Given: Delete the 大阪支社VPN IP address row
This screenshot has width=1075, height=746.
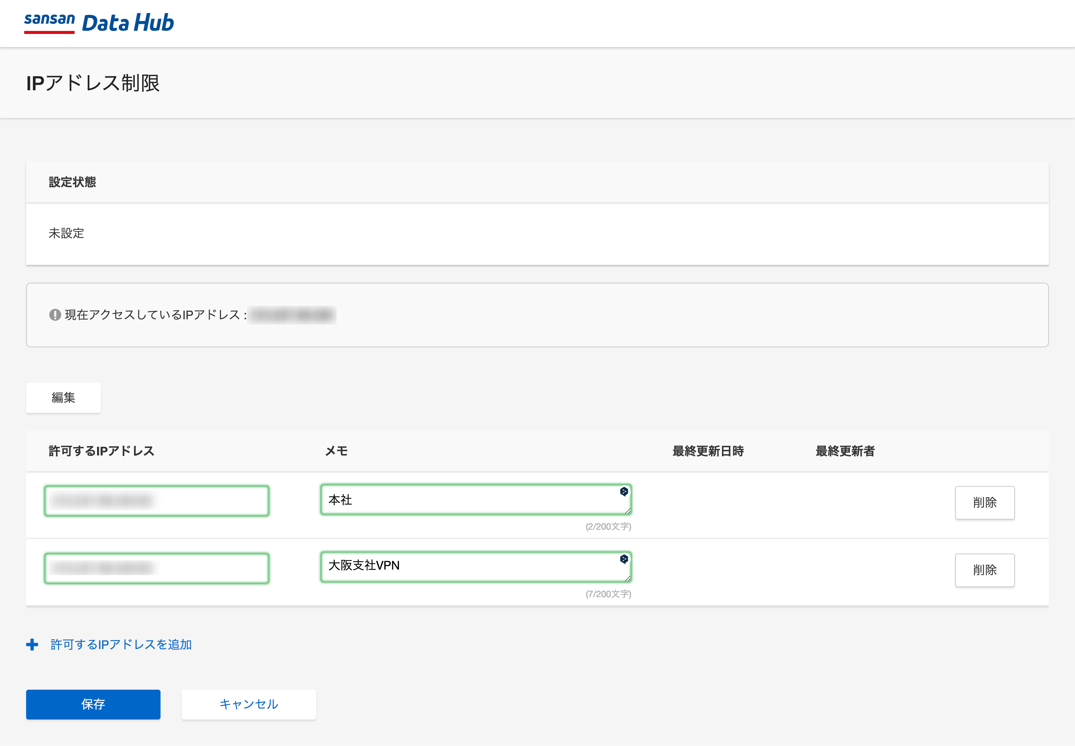Looking at the screenshot, I should 984,570.
